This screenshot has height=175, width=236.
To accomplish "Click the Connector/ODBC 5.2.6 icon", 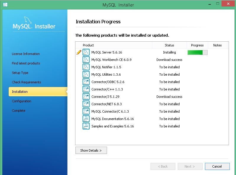I will pyautogui.click(x=86, y=82).
